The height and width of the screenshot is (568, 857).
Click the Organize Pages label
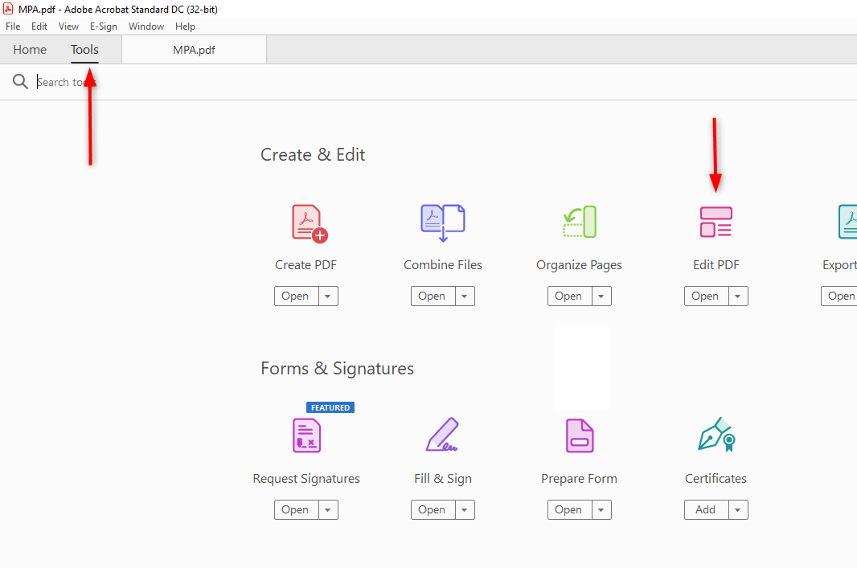click(x=580, y=265)
